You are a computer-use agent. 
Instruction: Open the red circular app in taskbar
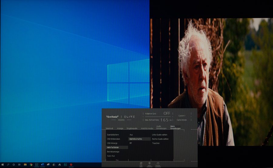[71, 165]
